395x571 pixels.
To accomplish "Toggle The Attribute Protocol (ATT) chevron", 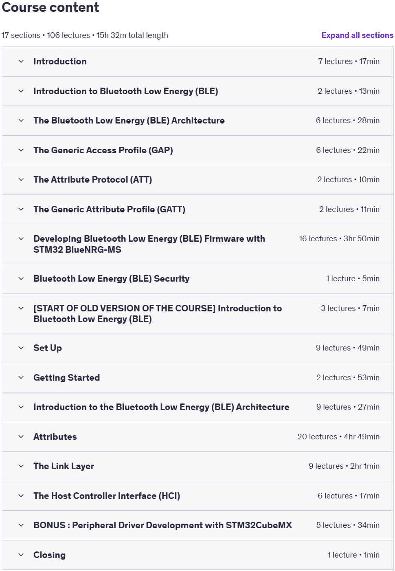I will (x=21, y=180).
